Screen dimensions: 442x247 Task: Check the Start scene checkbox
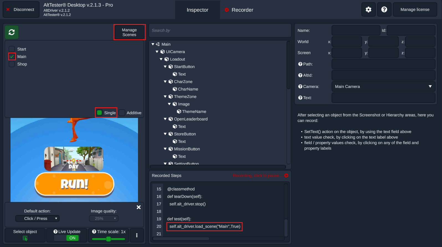click(12, 49)
